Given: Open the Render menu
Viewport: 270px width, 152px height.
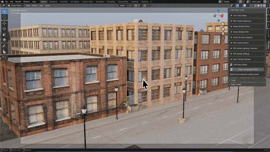Looking at the screenshot, I should 18,2.
